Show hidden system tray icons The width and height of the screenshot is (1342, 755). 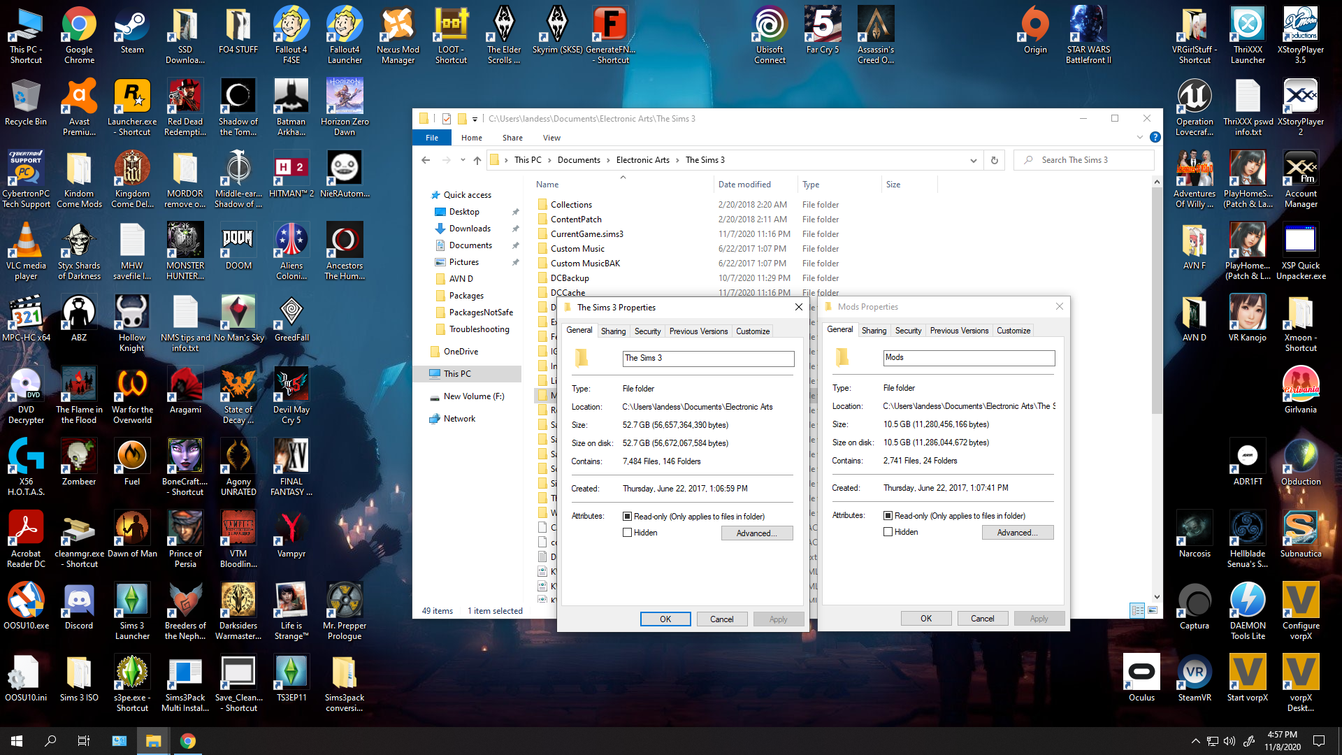1195,741
